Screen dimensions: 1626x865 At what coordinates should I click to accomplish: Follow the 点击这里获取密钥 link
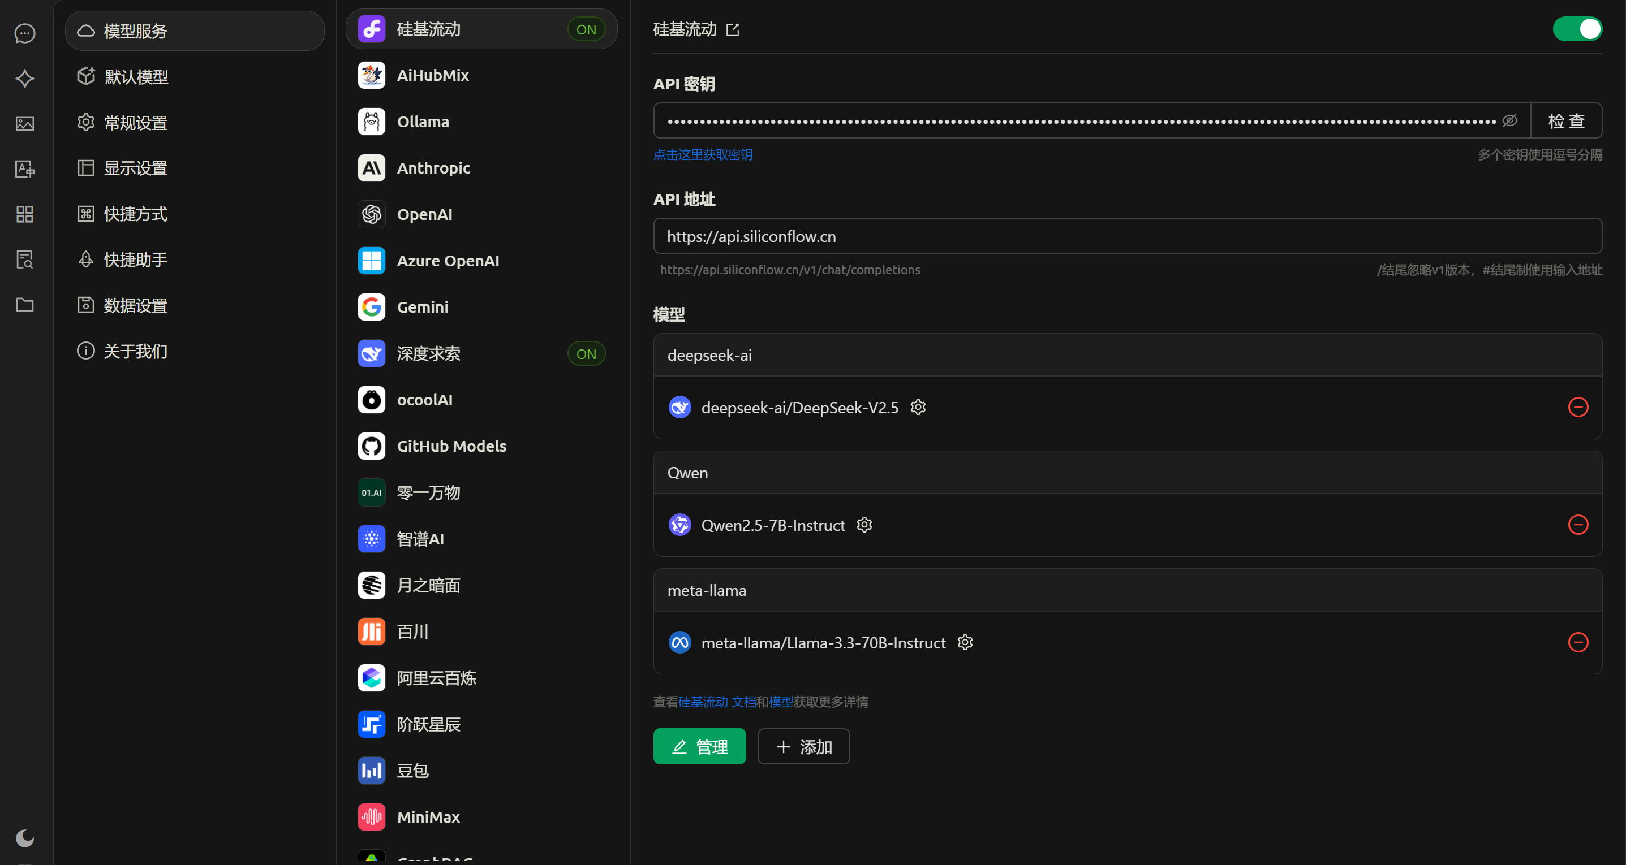coord(703,154)
